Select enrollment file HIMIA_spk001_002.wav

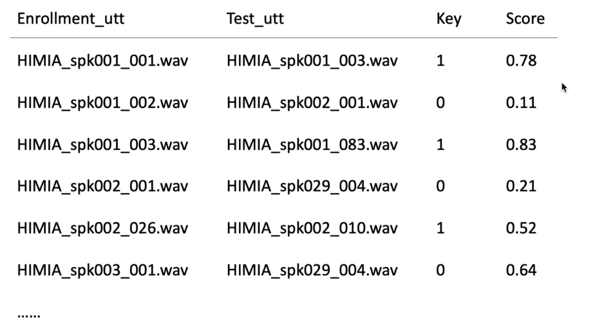pos(102,103)
